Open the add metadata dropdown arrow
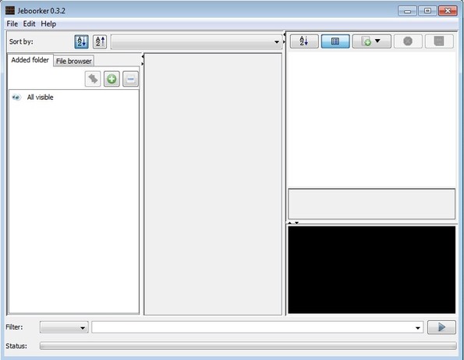464x360 pixels. click(377, 41)
